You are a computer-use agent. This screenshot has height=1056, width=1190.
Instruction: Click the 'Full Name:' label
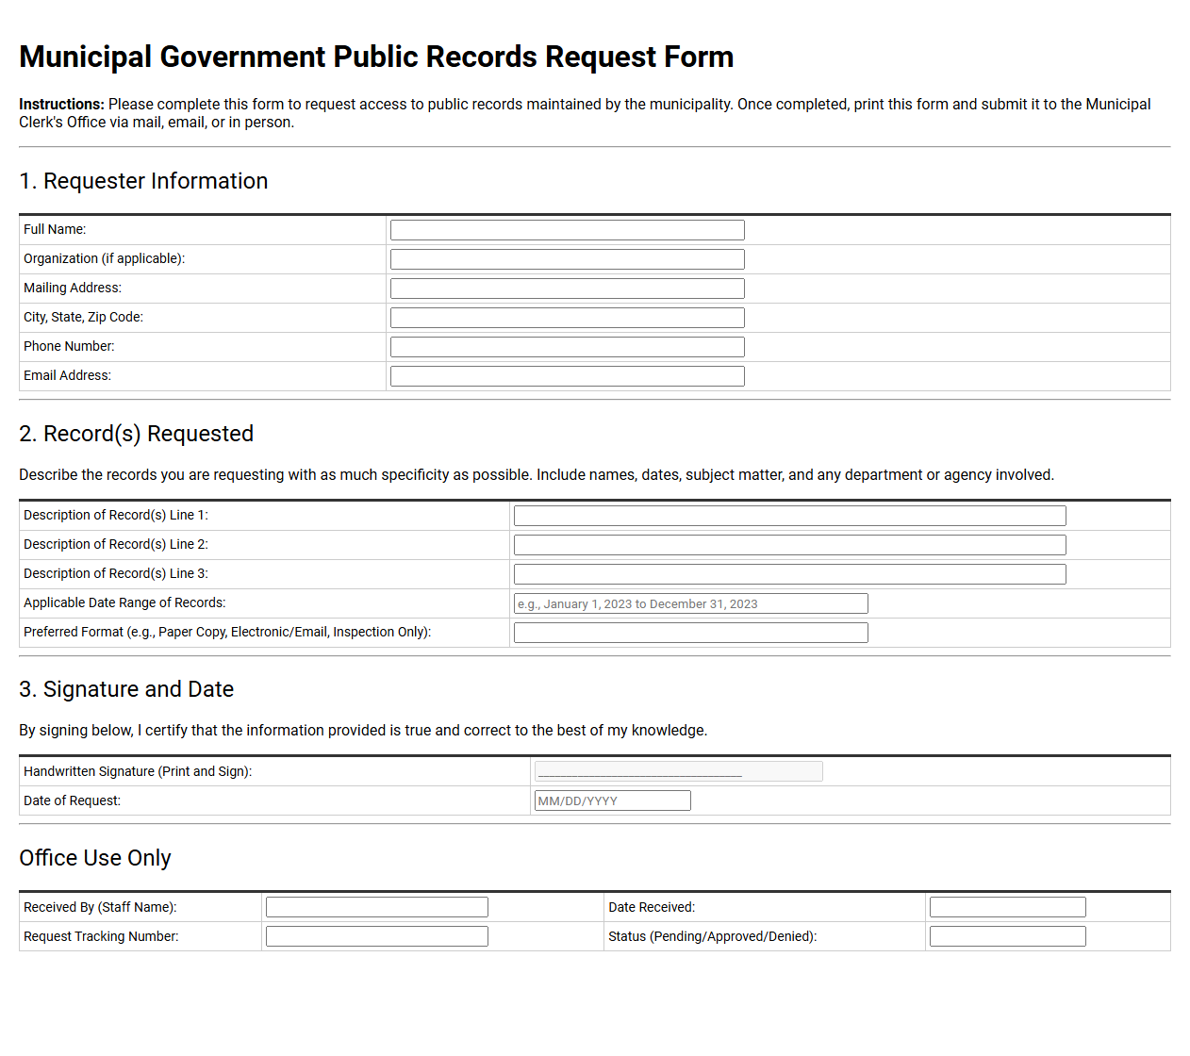tap(55, 229)
